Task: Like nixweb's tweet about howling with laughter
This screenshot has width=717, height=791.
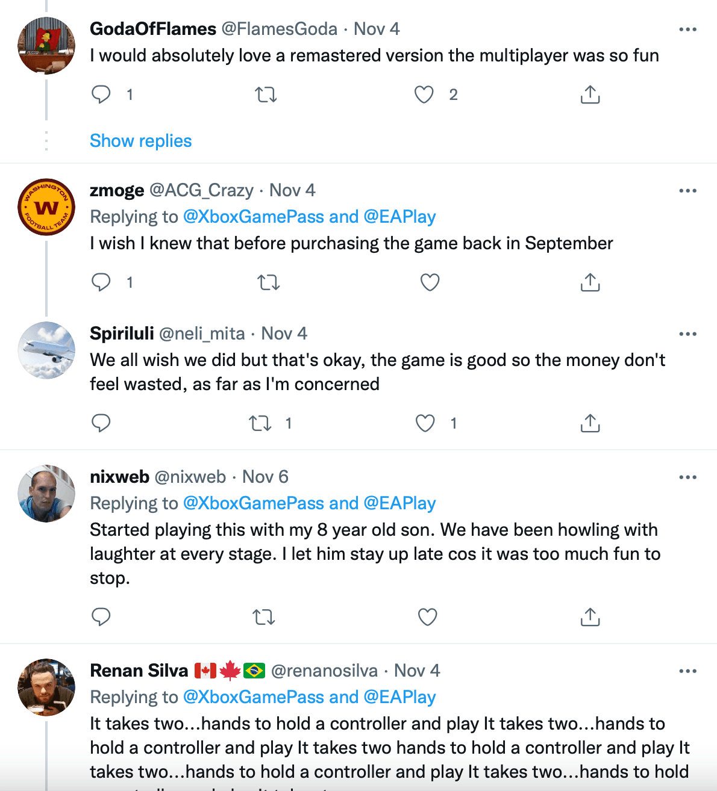Action: (x=428, y=617)
